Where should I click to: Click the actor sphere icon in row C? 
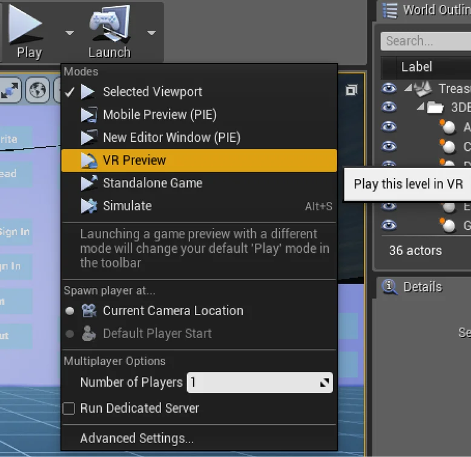(448, 146)
